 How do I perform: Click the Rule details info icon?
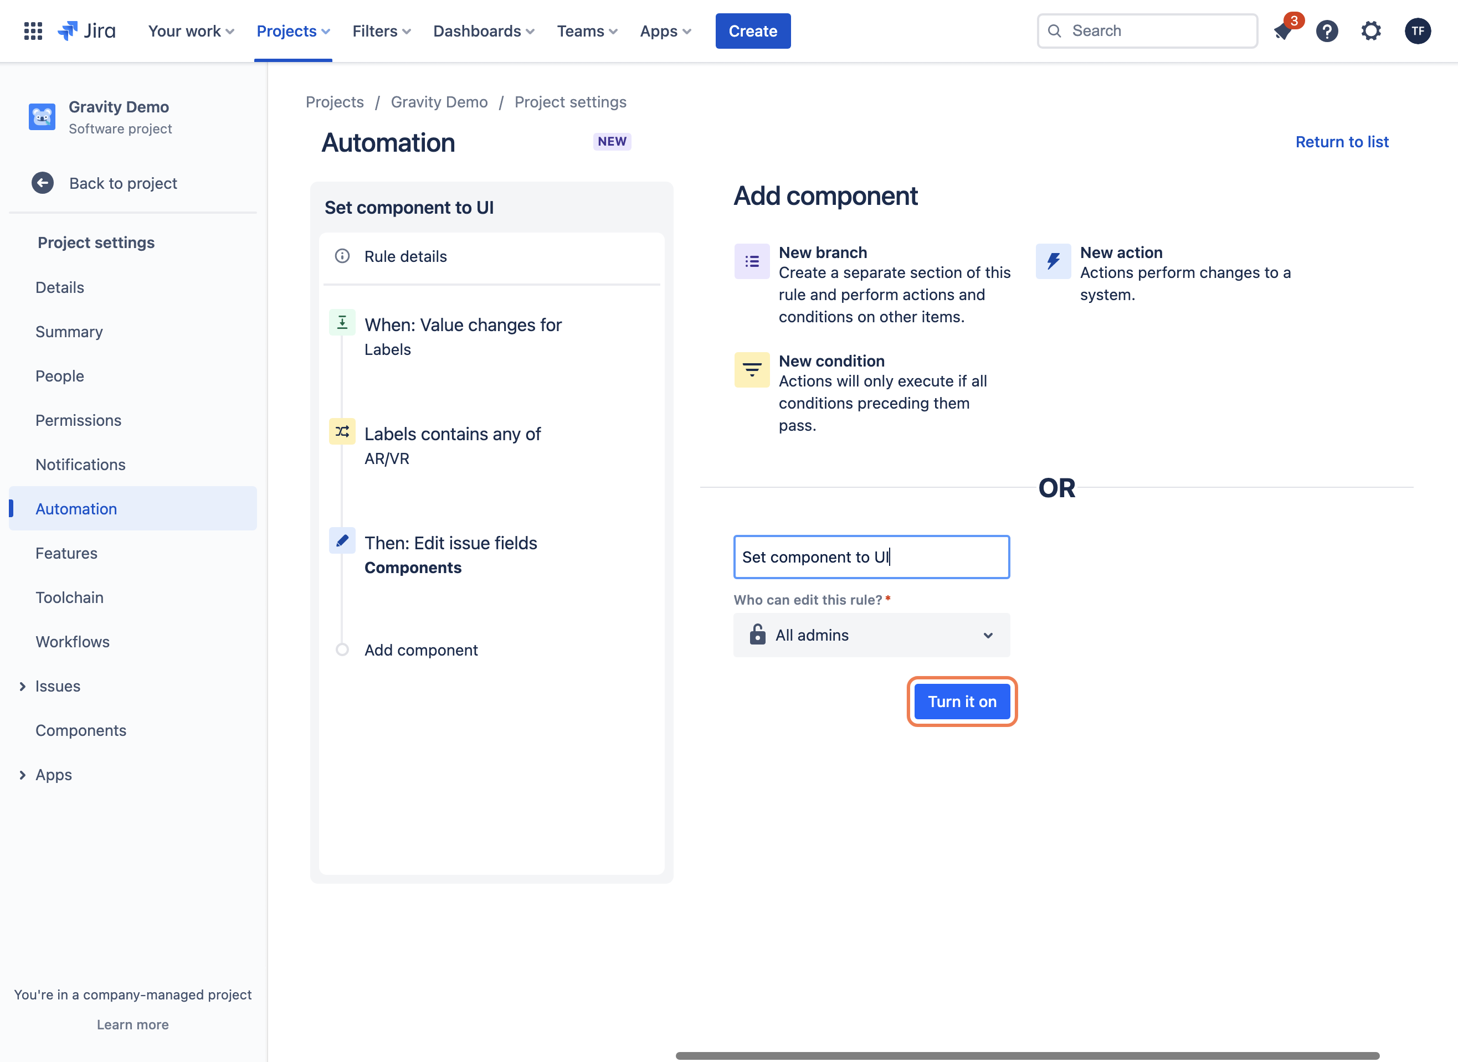pyautogui.click(x=342, y=256)
